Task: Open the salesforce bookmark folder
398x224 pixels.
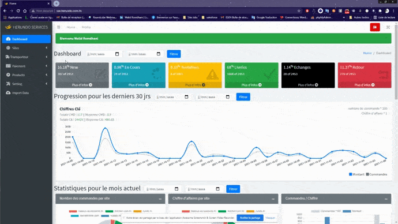Action: 209,17
